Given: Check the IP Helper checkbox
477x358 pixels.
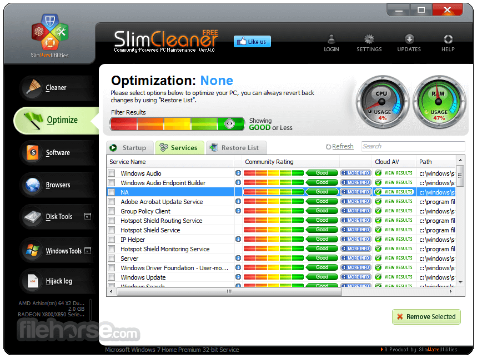Looking at the screenshot, I should coord(112,239).
